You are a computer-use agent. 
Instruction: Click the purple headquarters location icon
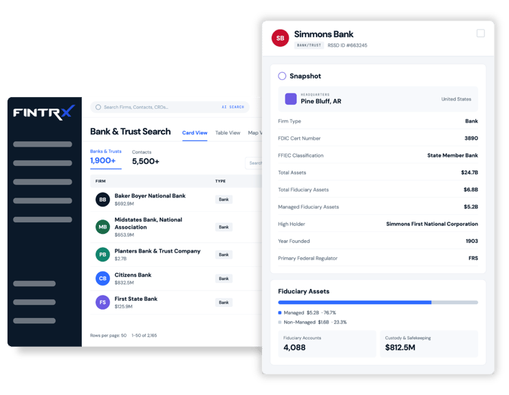click(x=290, y=99)
